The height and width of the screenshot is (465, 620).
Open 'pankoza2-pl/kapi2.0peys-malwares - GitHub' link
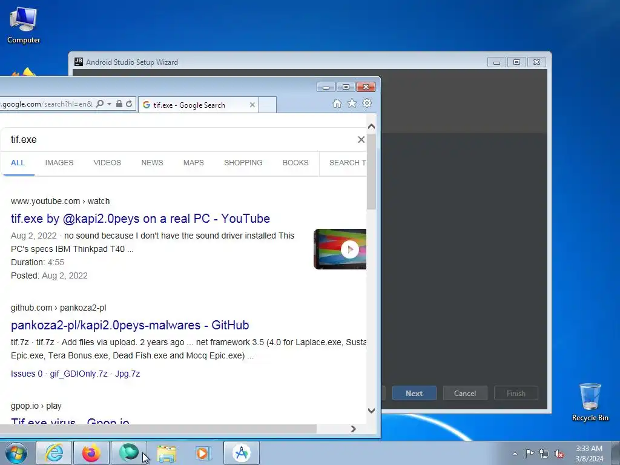coord(130,325)
